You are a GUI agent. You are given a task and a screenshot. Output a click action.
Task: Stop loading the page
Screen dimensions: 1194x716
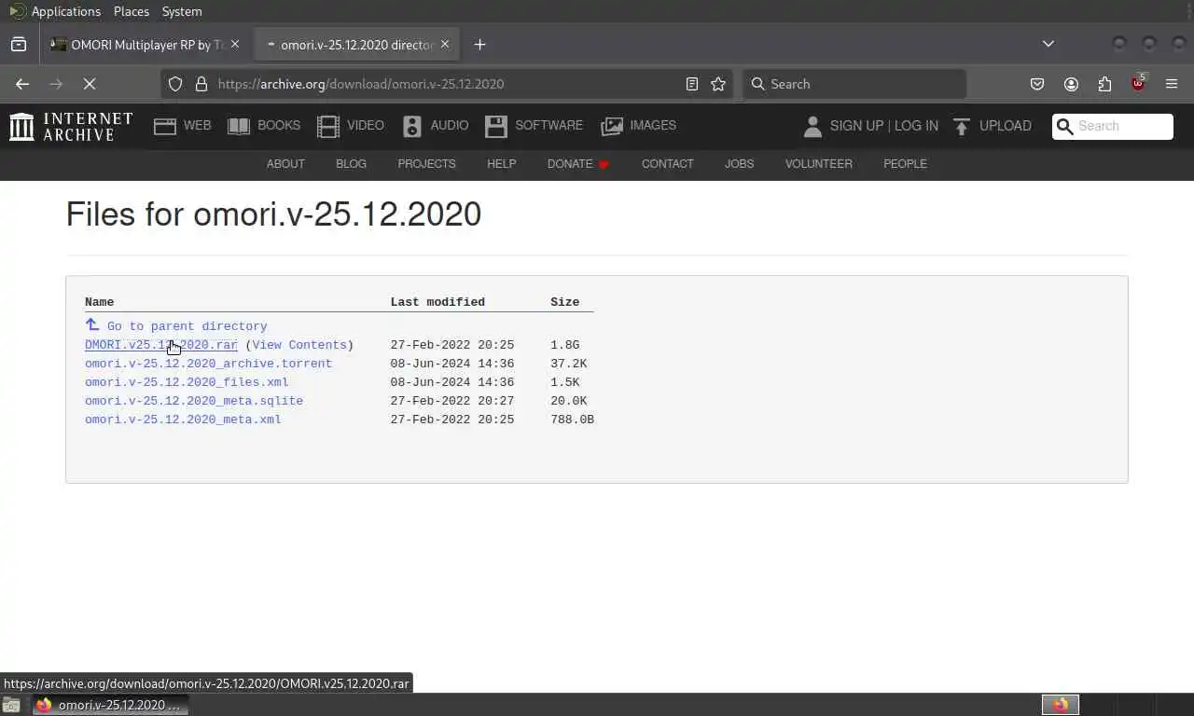tap(90, 84)
